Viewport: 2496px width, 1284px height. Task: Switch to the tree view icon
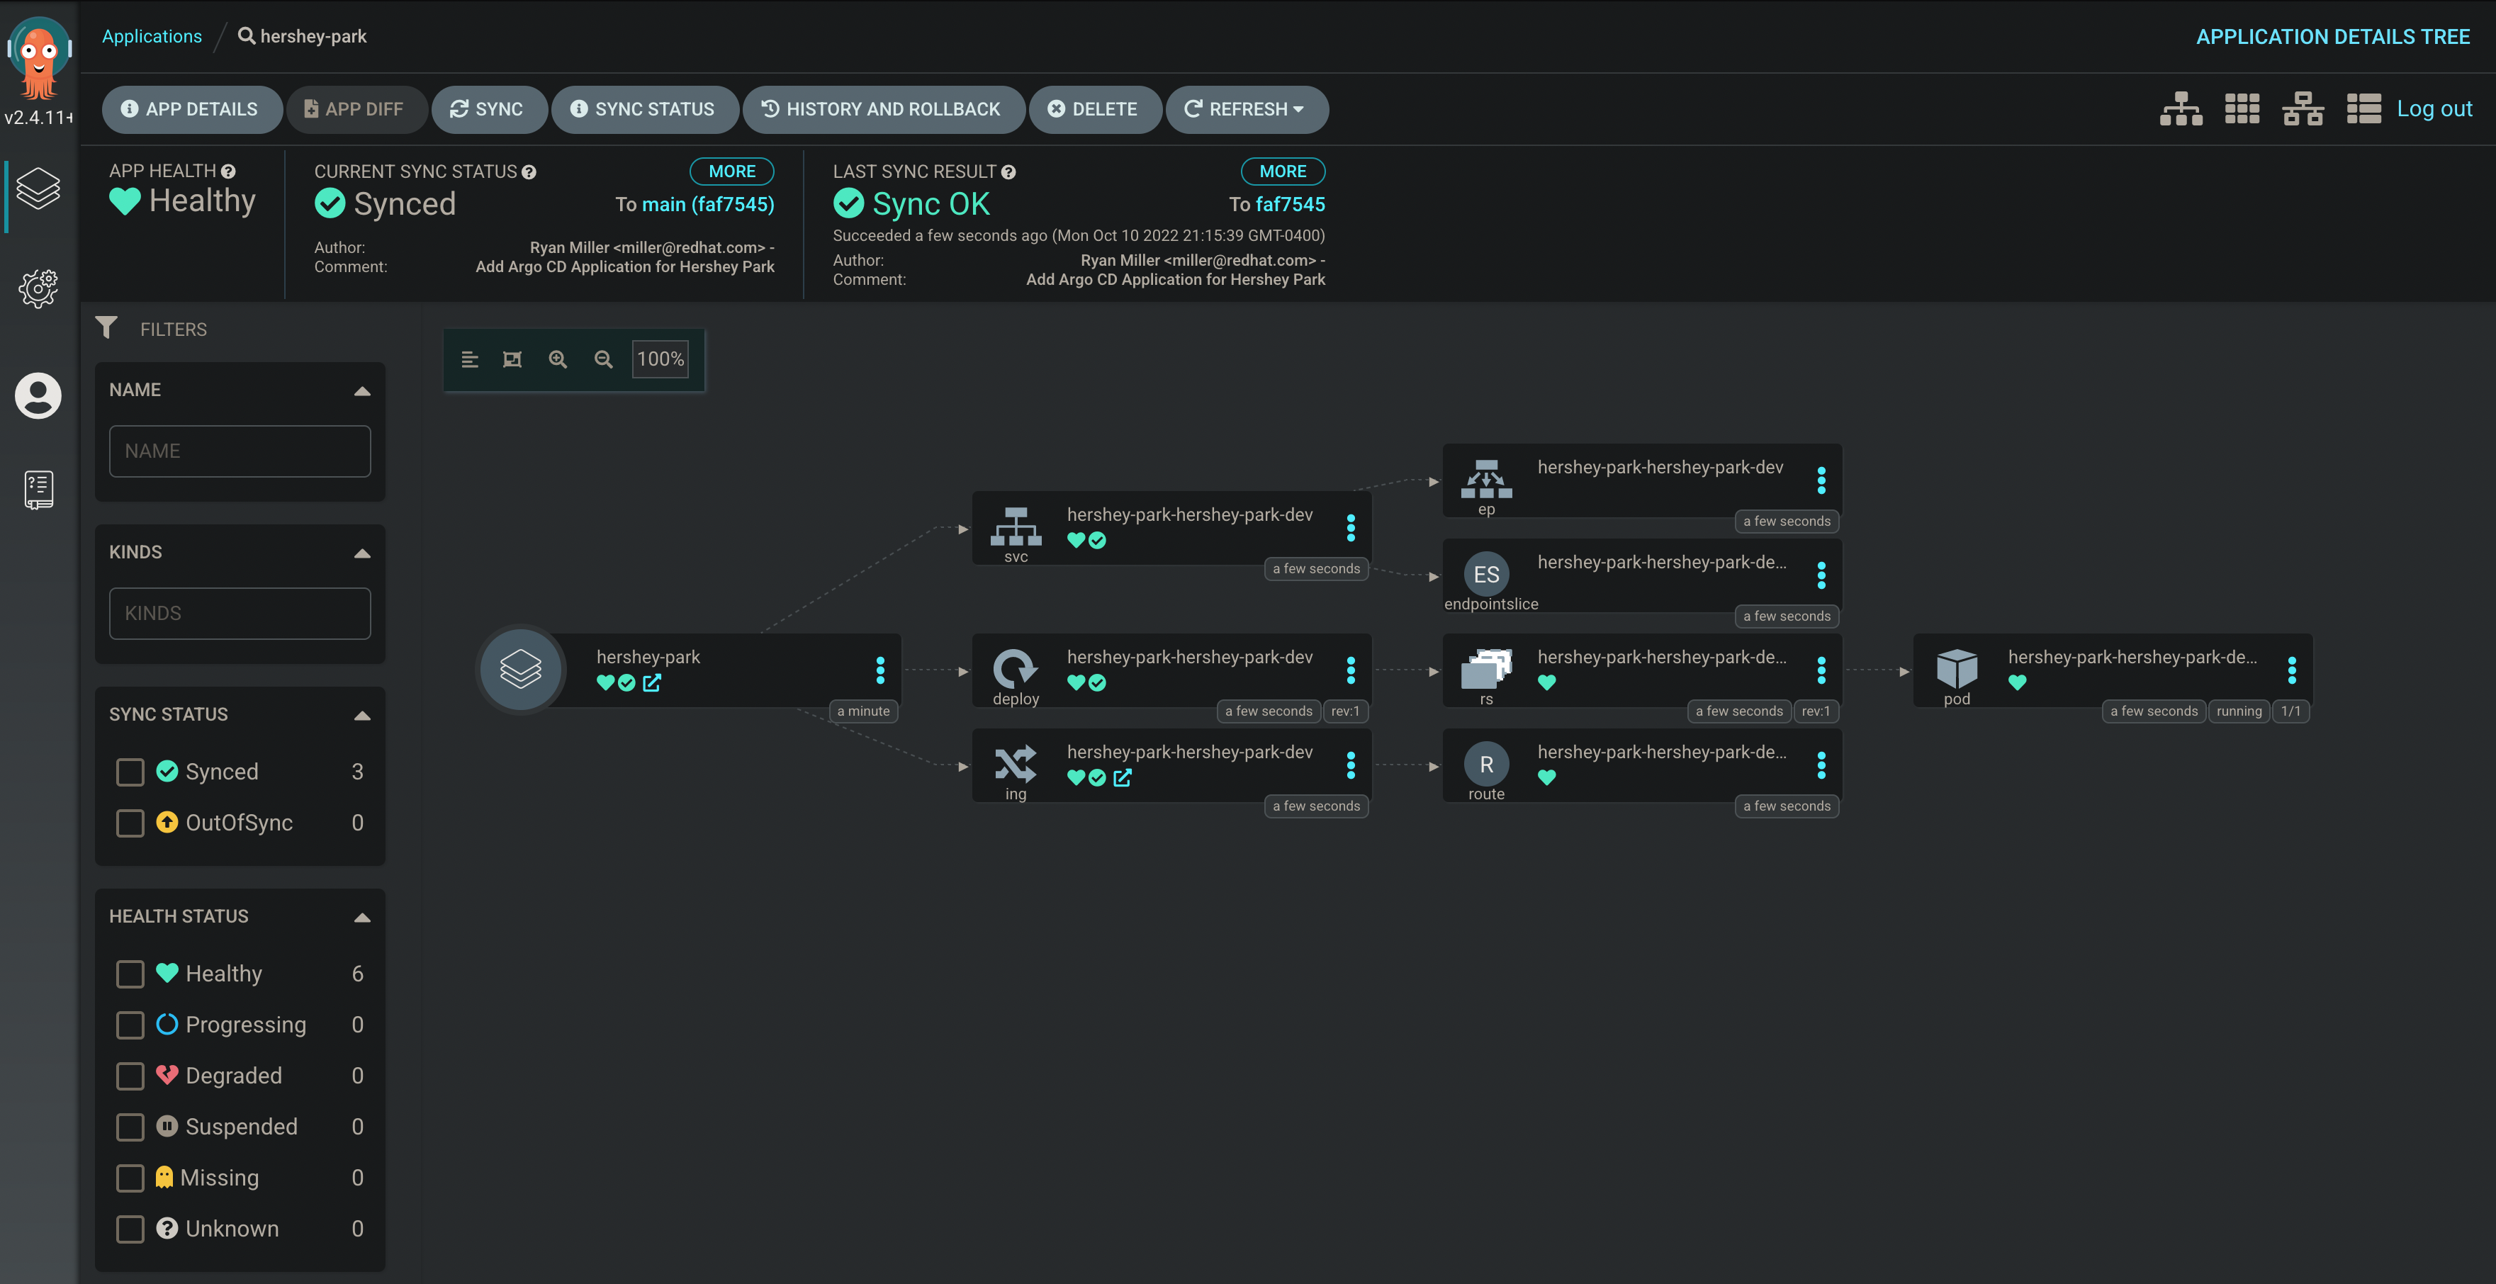pyautogui.click(x=2181, y=110)
